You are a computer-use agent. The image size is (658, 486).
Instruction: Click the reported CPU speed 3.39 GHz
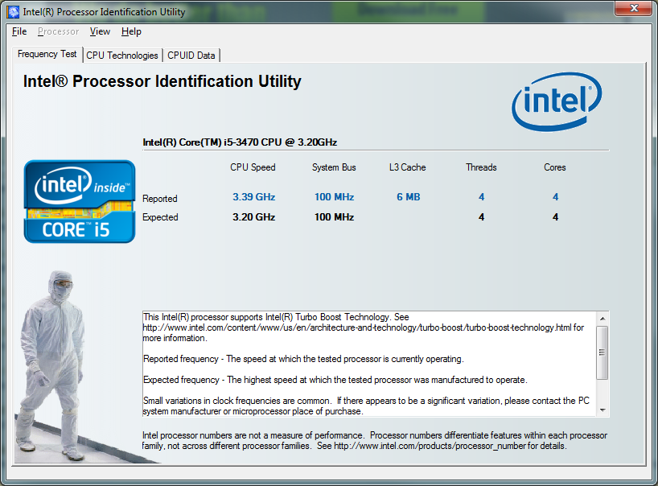coord(254,197)
